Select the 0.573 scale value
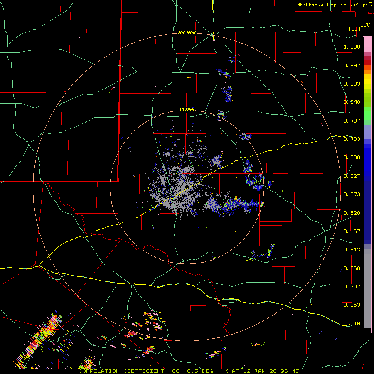 352,194
